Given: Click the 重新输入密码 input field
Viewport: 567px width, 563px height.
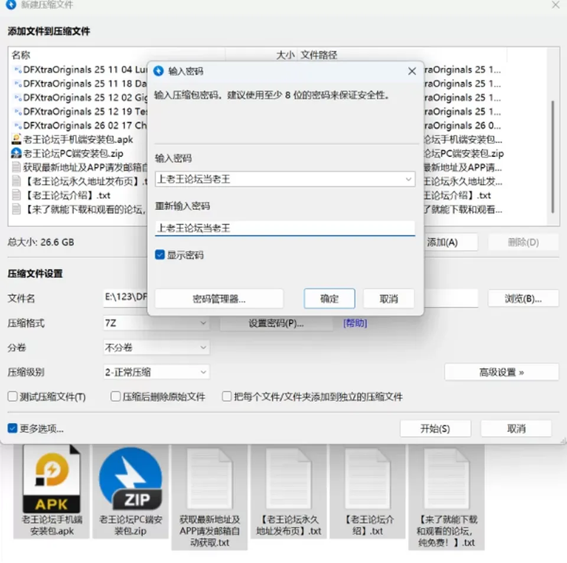Looking at the screenshot, I should [x=285, y=228].
